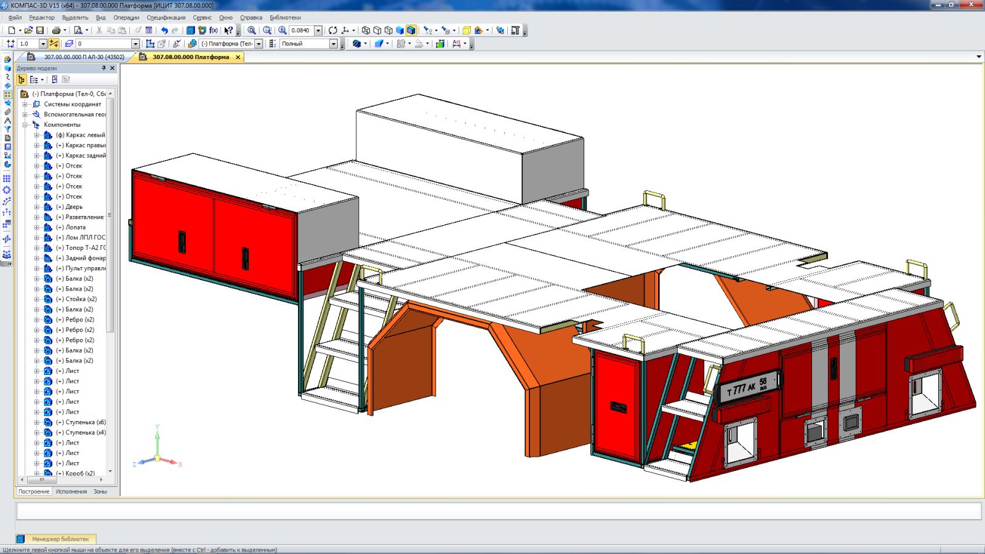Image resolution: width=985 pixels, height=554 pixels.
Task: Open the Операции menu
Action: click(126, 18)
